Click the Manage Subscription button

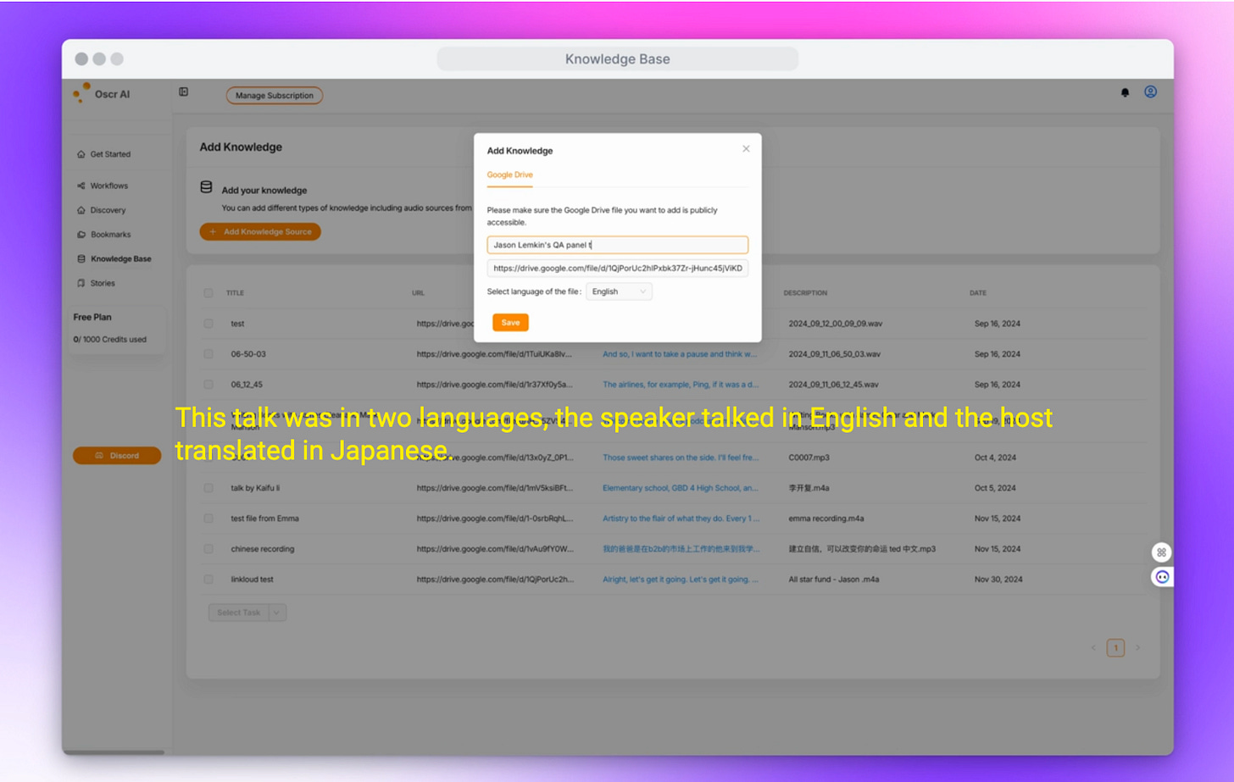click(x=274, y=96)
